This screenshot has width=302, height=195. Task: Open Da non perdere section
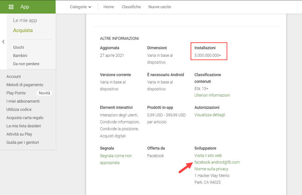pos(26,64)
